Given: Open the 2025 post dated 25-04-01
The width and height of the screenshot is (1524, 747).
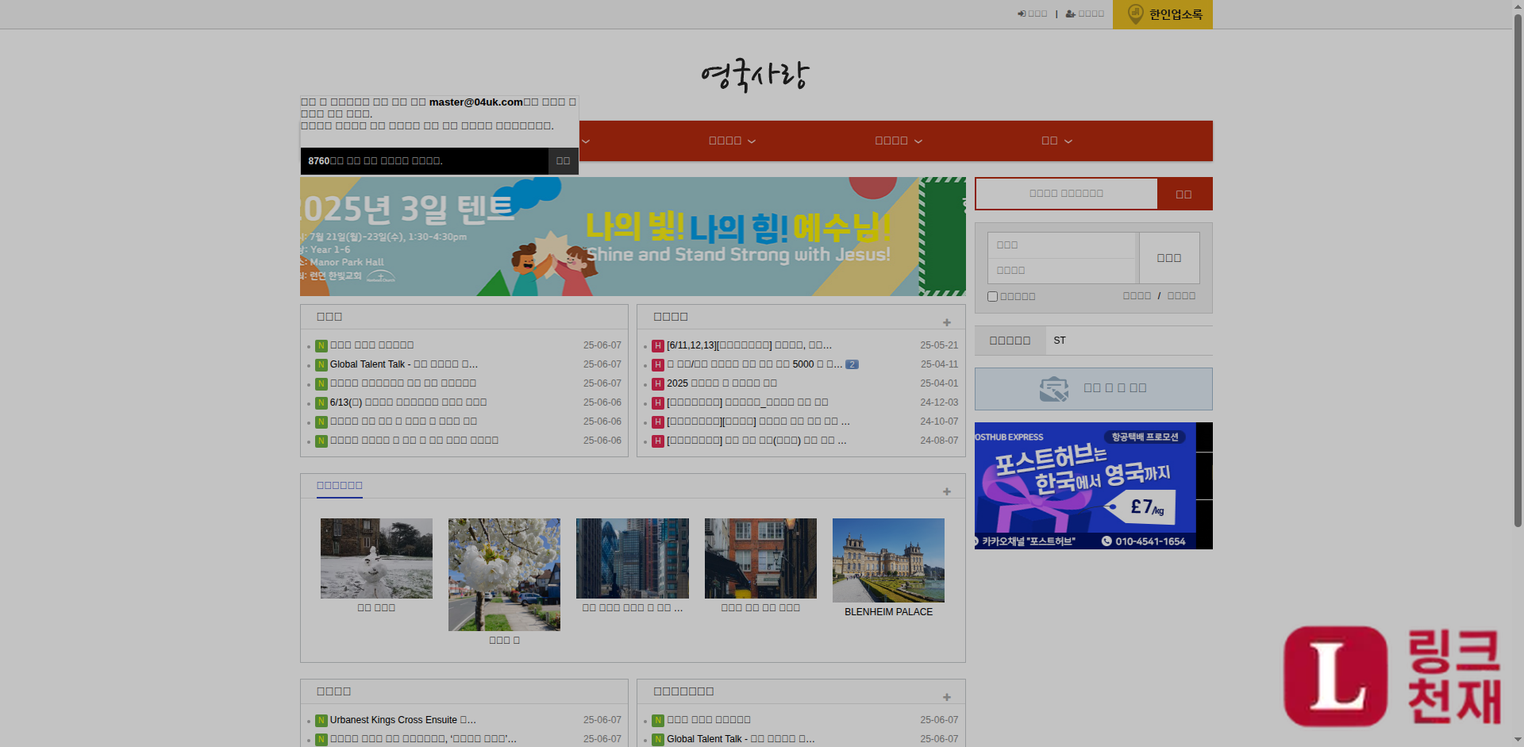Looking at the screenshot, I should 722,383.
